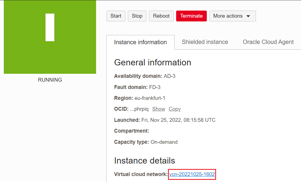Reveal hidden OCID with Show link

coord(159,109)
